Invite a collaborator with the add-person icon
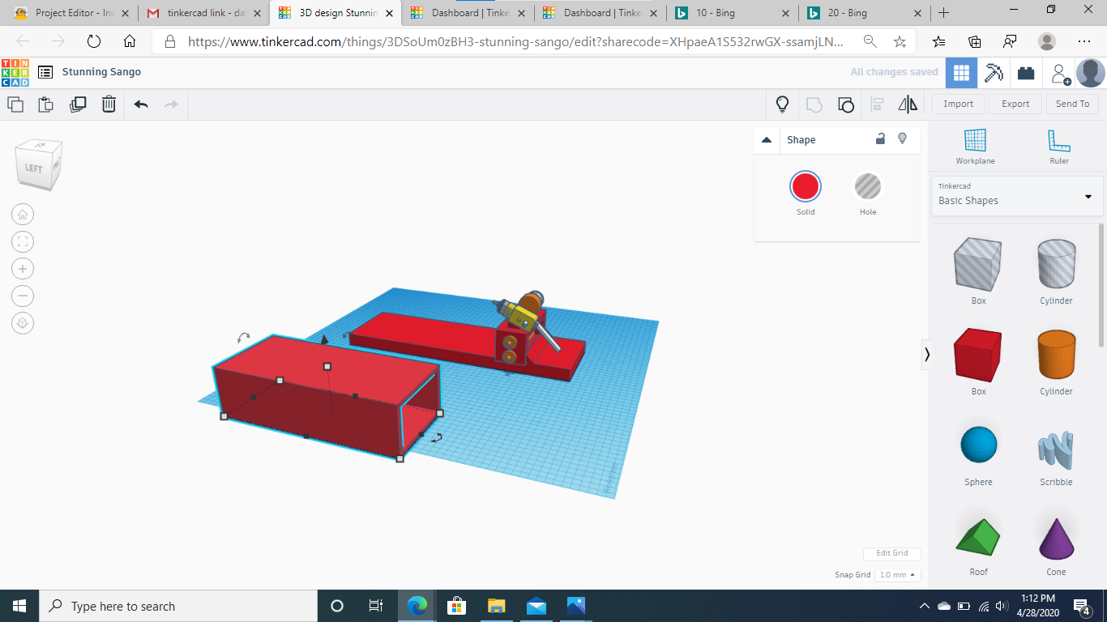The image size is (1107, 622). click(x=1060, y=74)
